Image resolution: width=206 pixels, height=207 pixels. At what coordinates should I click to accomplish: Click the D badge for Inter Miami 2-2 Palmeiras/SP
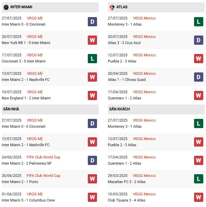click(92, 160)
